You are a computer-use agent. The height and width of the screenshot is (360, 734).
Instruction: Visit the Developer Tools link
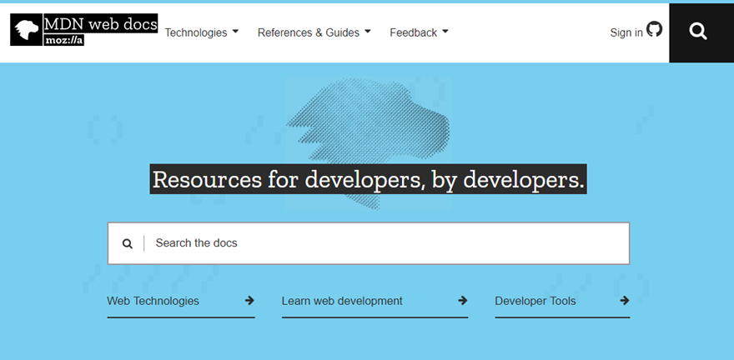coord(535,301)
